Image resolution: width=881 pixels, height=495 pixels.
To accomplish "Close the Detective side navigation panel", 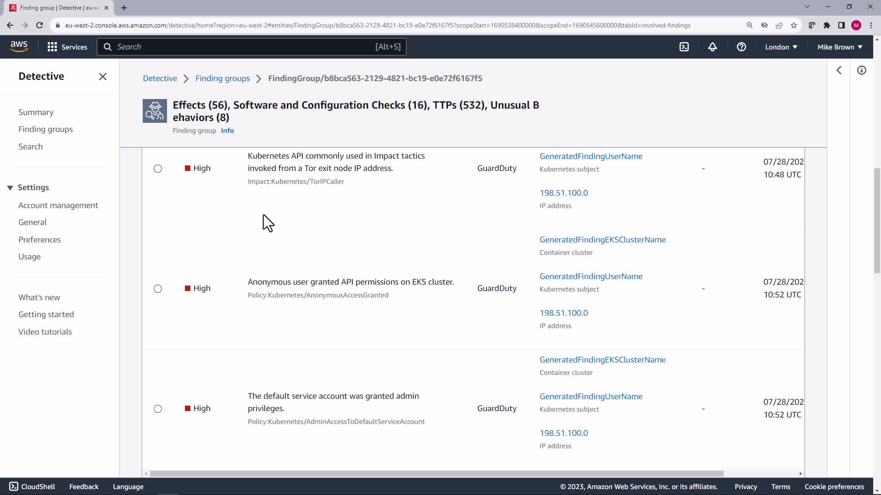I will 103,77.
